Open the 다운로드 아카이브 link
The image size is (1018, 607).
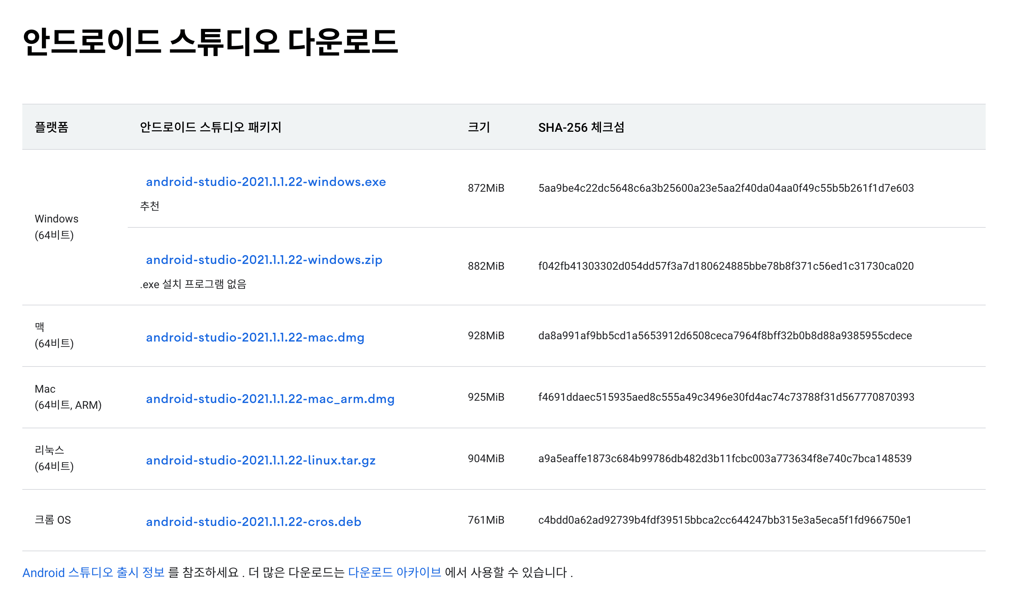[395, 573]
